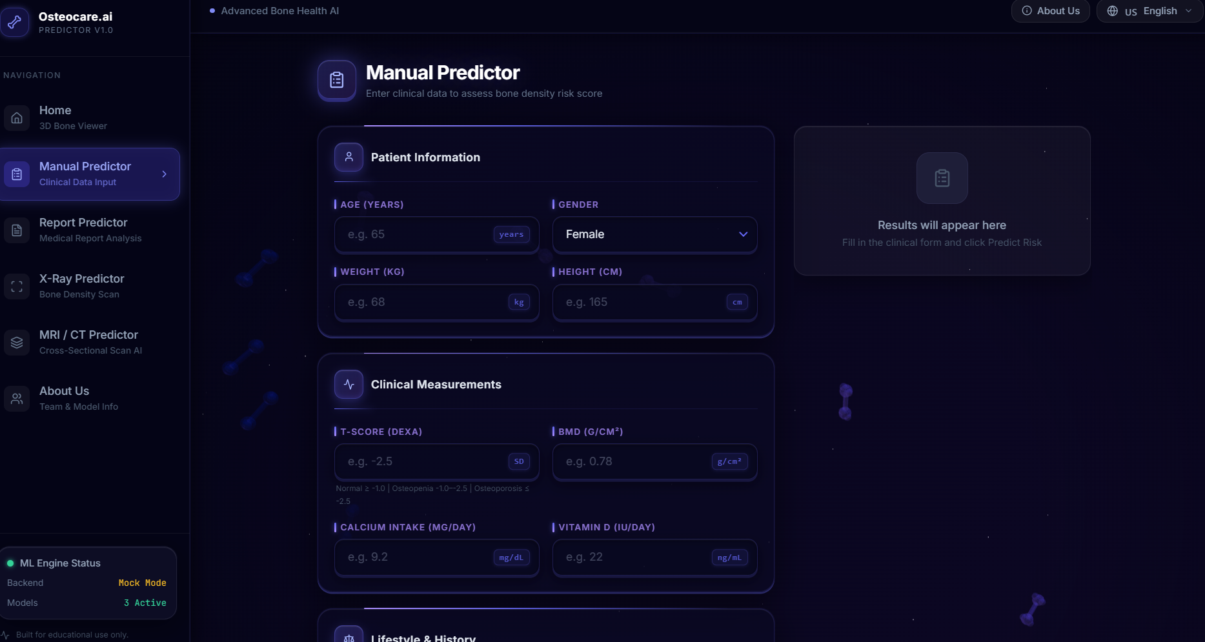Click the 'ML Engine Status' label
This screenshot has height=642, width=1205.
[x=60, y=563]
